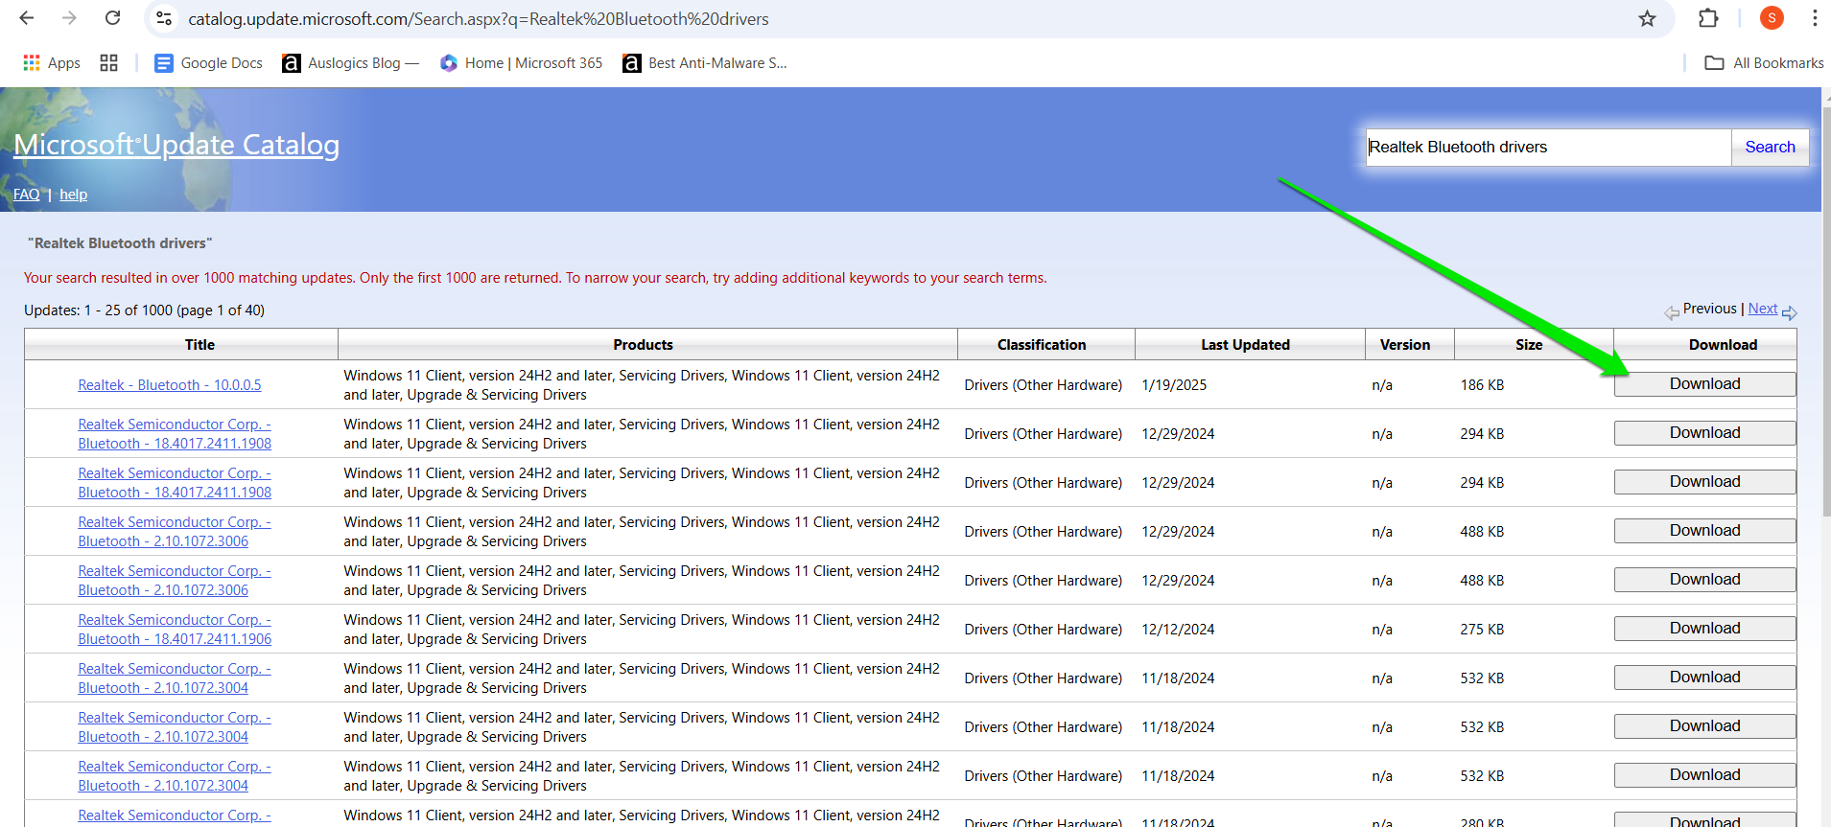Sort by Last Updated column header
This screenshot has width=1831, height=827.
tap(1245, 345)
